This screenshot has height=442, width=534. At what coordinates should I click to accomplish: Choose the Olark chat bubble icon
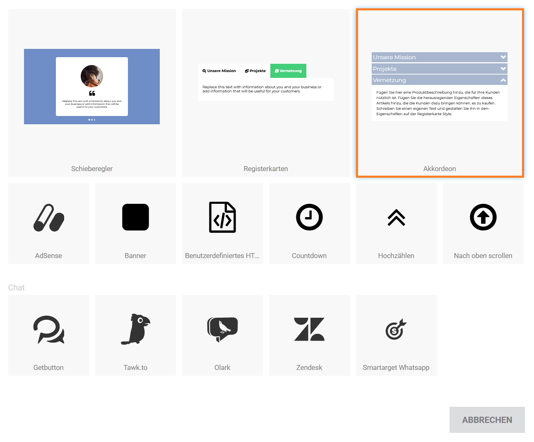click(222, 329)
